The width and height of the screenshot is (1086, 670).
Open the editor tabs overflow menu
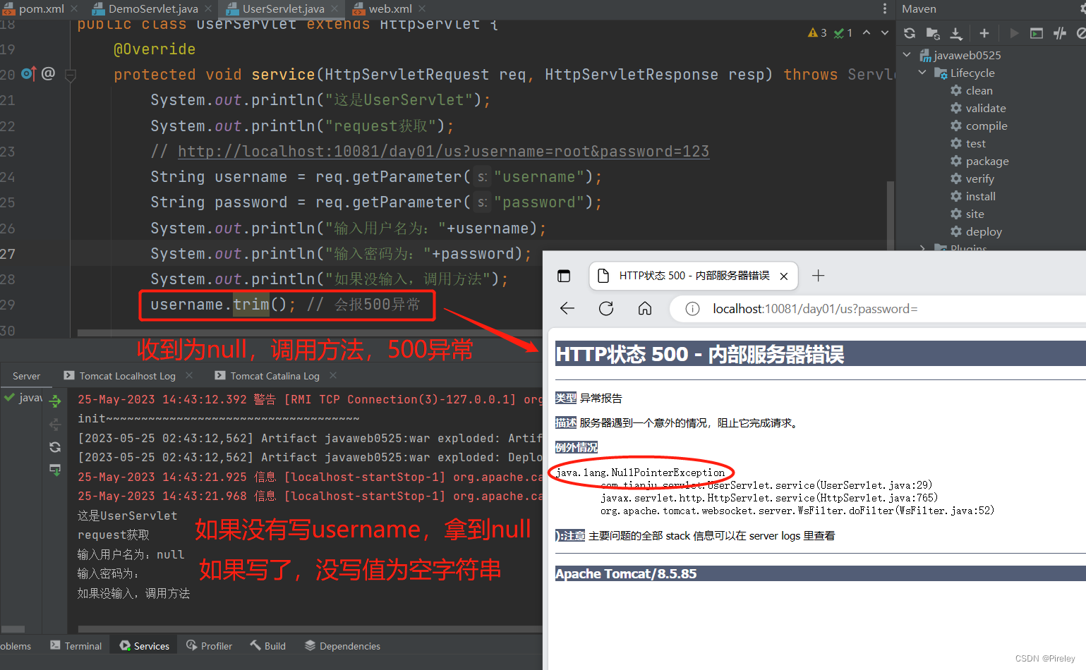[x=885, y=8]
